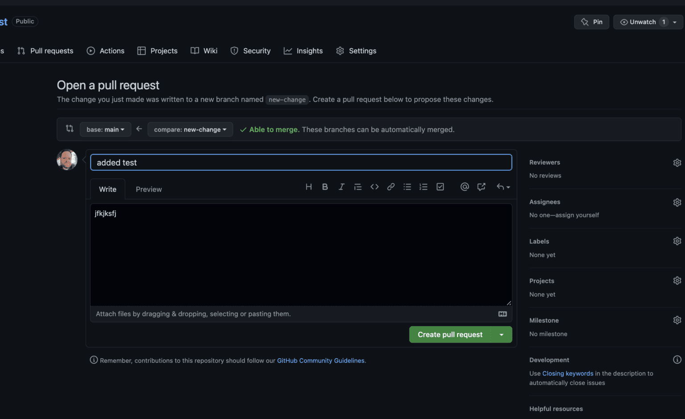This screenshot has width=685, height=419.
Task: Insert a numbered list
Action: [x=423, y=187]
